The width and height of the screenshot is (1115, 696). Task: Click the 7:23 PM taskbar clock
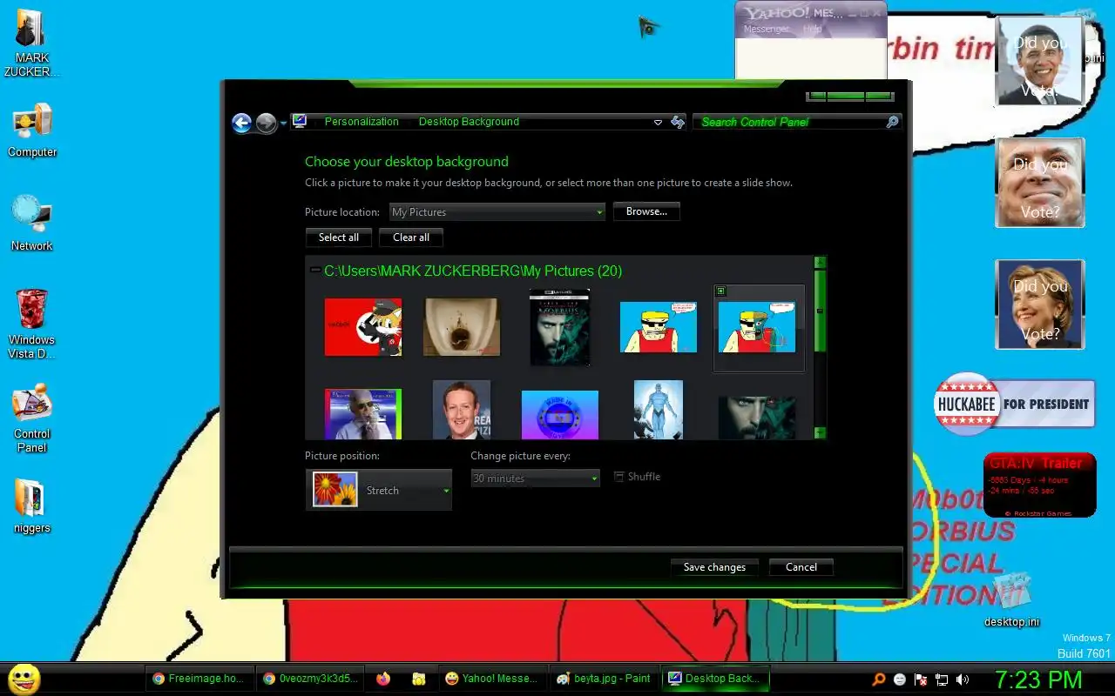(x=1038, y=679)
